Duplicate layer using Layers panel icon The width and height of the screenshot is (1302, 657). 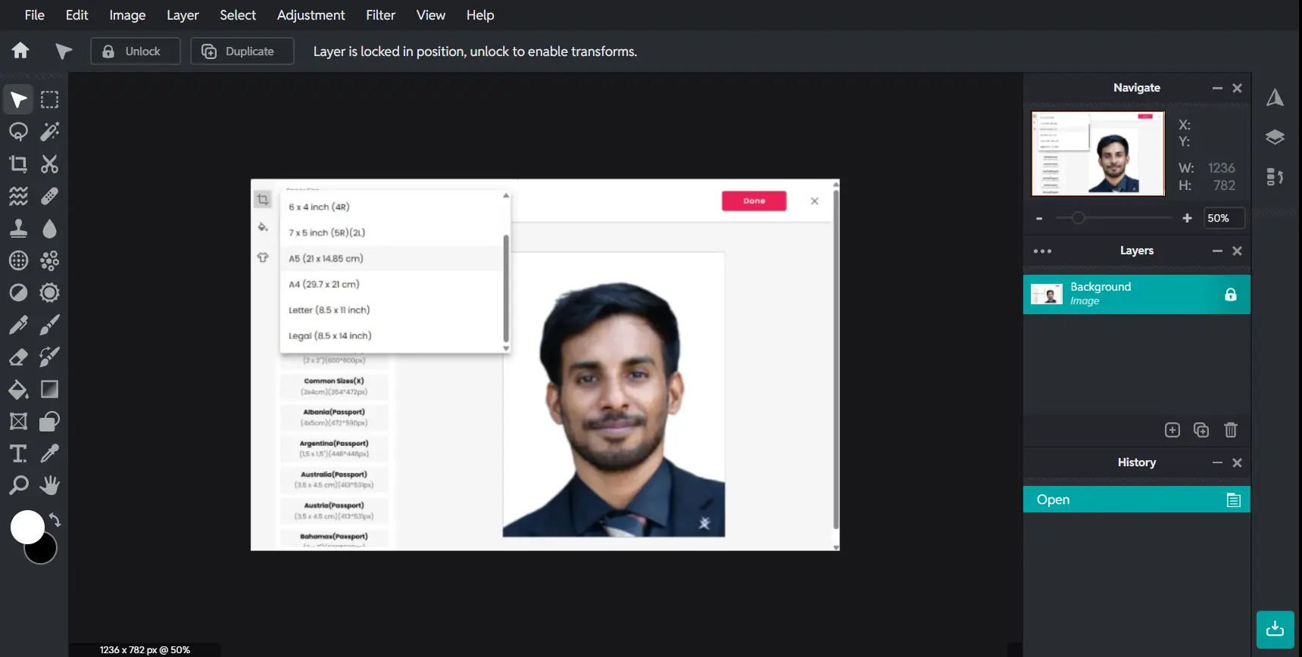coord(1201,430)
